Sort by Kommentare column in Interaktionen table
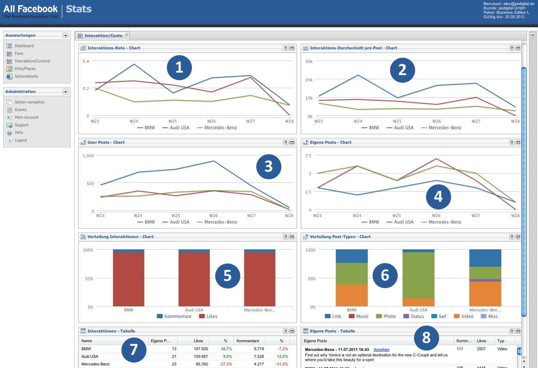538x368 pixels. point(250,341)
